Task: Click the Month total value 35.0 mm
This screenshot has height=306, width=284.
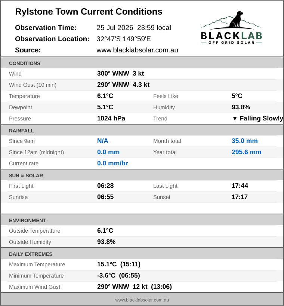Action: click(x=245, y=141)
